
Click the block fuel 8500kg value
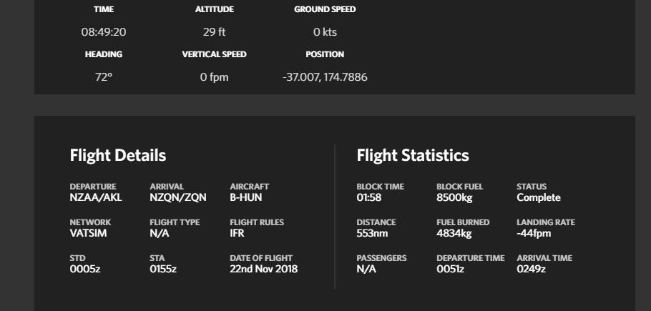click(x=454, y=198)
